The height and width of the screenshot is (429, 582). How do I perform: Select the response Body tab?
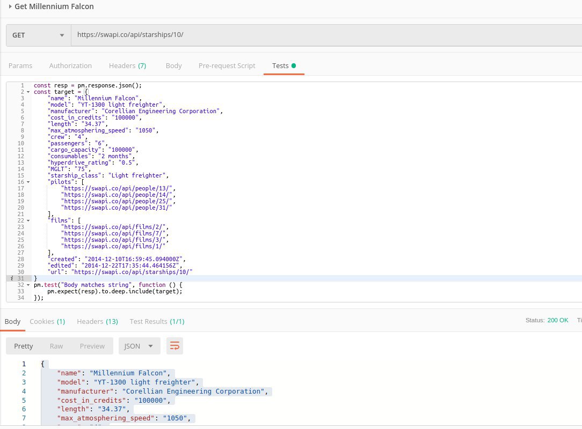click(x=13, y=321)
